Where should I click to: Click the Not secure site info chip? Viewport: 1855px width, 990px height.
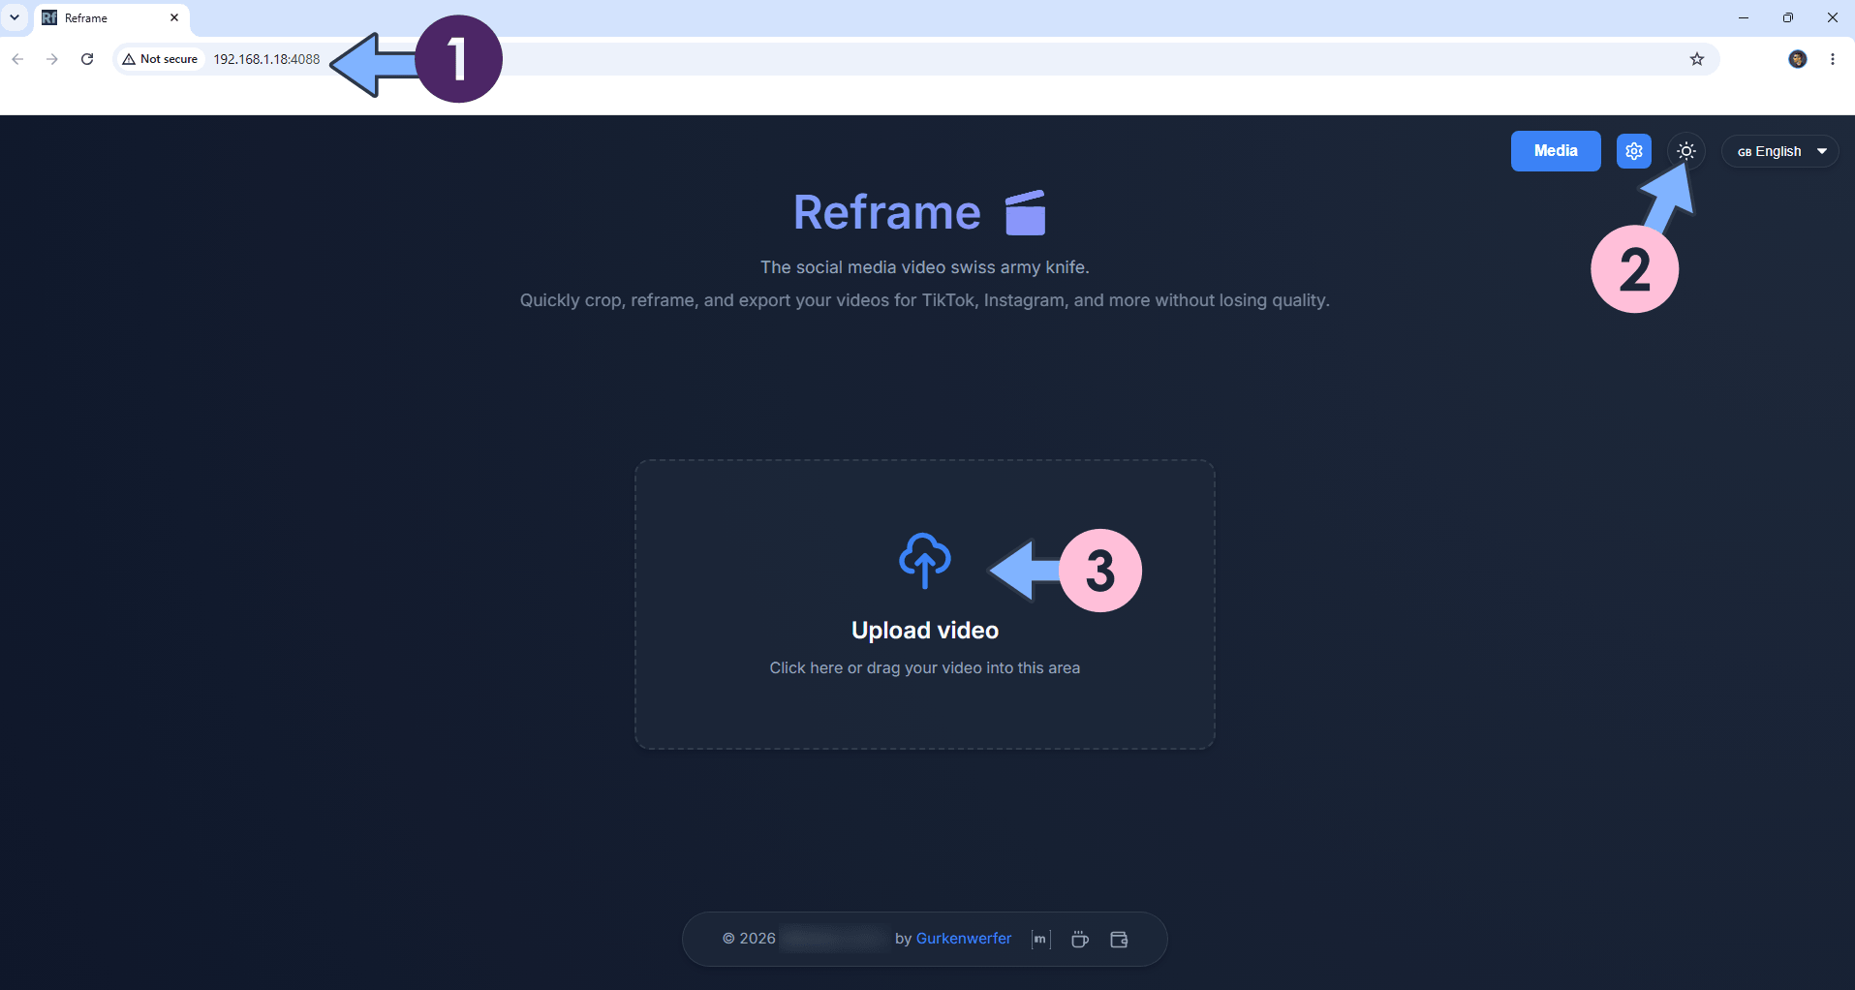[160, 59]
